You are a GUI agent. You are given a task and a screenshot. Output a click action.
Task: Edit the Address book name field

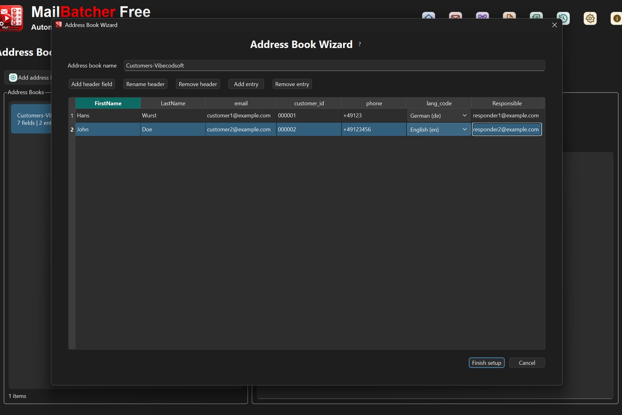334,66
